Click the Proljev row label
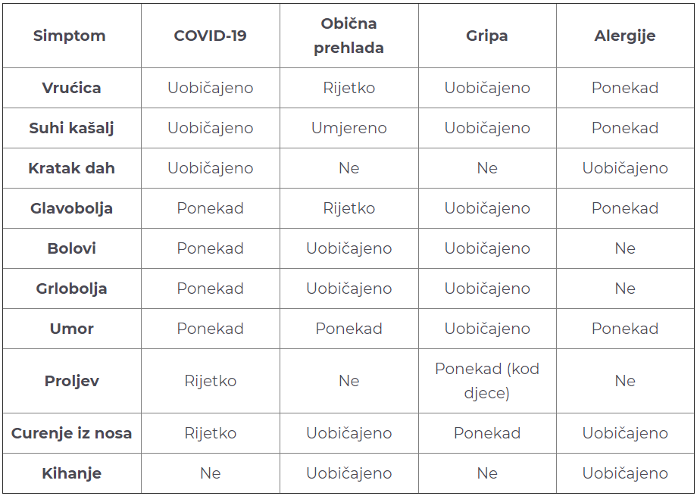Screen dimensions: 697x496 pos(71,381)
